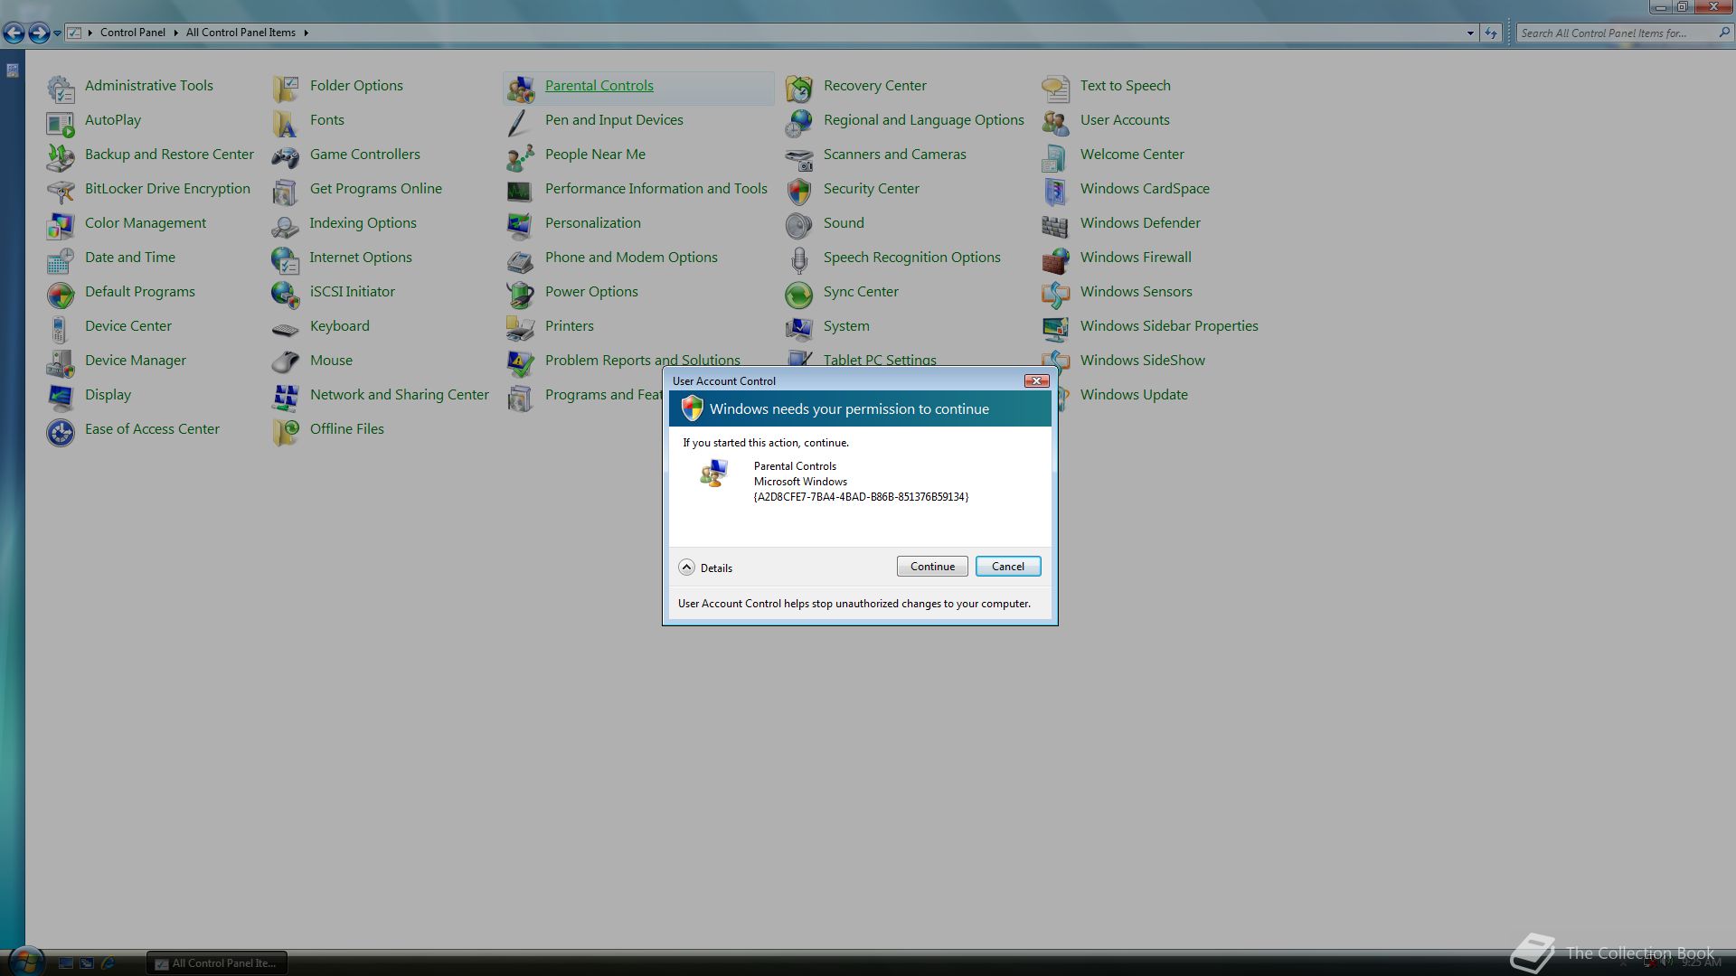Viewport: 1736px width, 976px height.
Task: Open the Device Manager icon
Action: 61,363
